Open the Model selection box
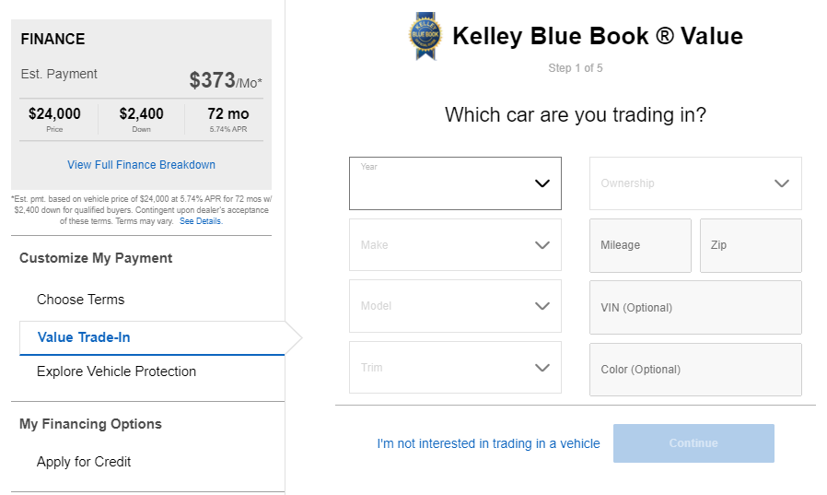 coord(455,306)
